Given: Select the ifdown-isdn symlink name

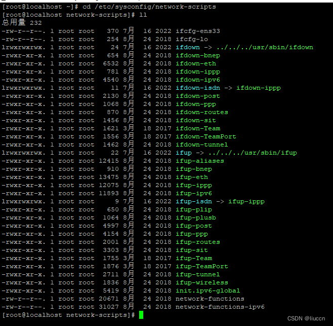Looking at the screenshot, I should pos(198,88).
